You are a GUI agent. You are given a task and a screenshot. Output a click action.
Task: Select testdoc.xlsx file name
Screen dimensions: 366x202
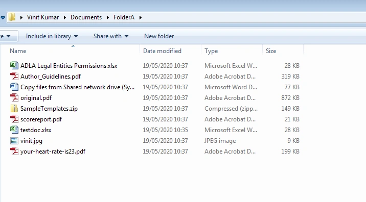point(36,130)
